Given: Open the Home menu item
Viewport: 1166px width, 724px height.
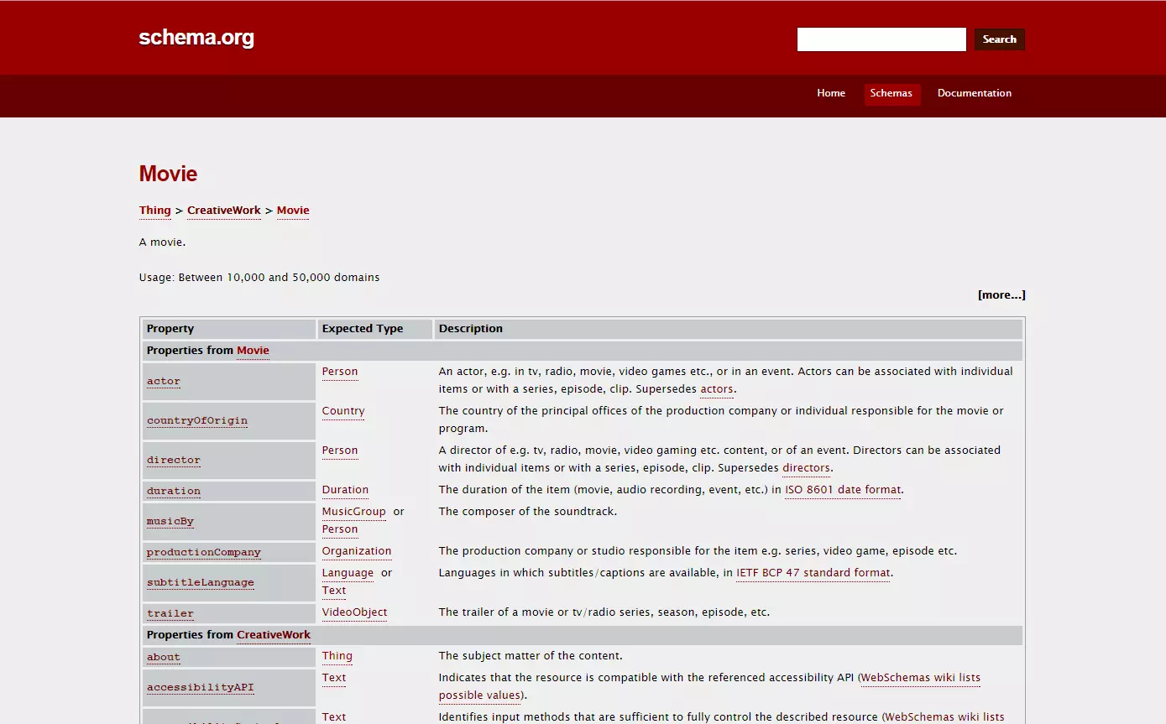Looking at the screenshot, I should point(830,93).
